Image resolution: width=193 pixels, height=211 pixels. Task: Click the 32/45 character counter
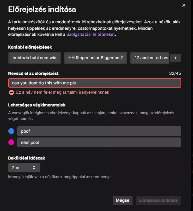(175, 73)
